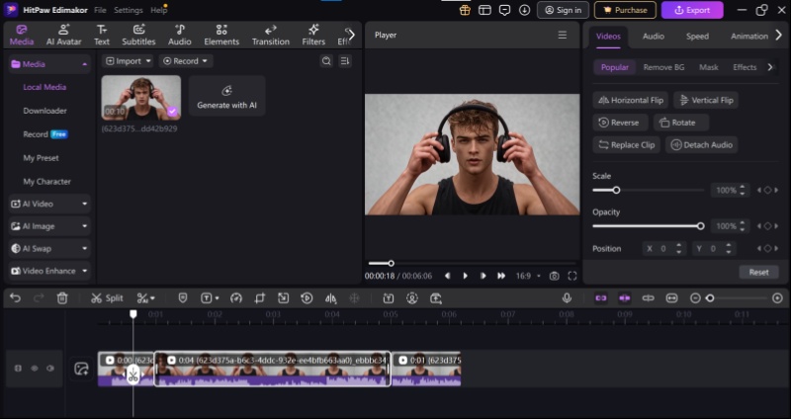Click the freeze frame clock-play icon
Image resolution: width=791 pixels, height=419 pixels.
click(307, 298)
